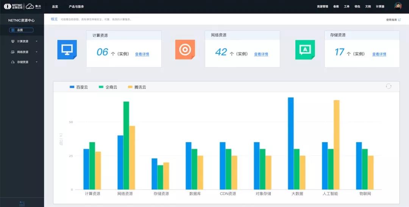Select 总揽 in the sidebar
The width and height of the screenshot is (409, 207).
(x=21, y=30)
